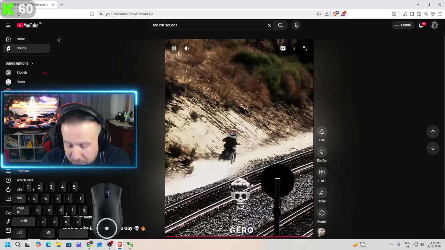
Task: Open the account avatar menu
Action: (434, 25)
